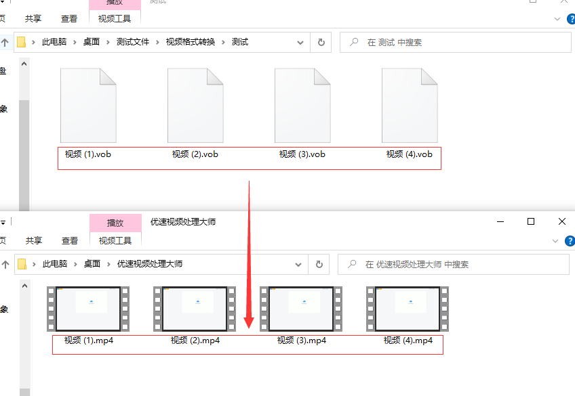Select the 视频 (1).vob file icon
The image size is (575, 396).
pyautogui.click(x=88, y=105)
